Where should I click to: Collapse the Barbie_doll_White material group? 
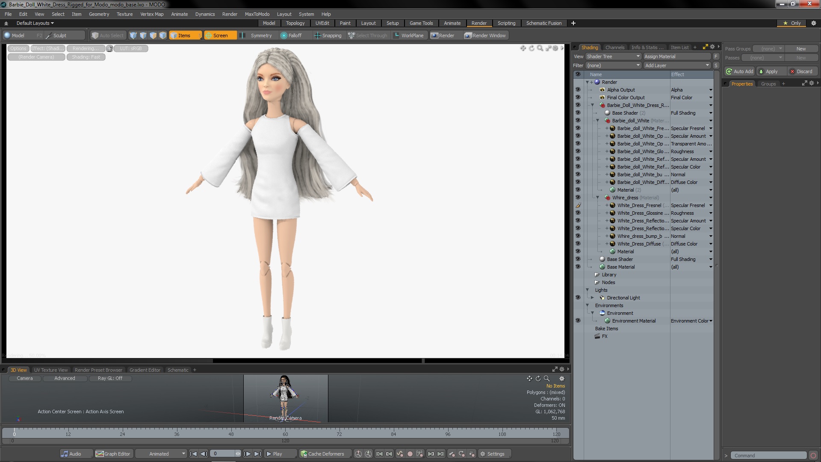click(598, 121)
